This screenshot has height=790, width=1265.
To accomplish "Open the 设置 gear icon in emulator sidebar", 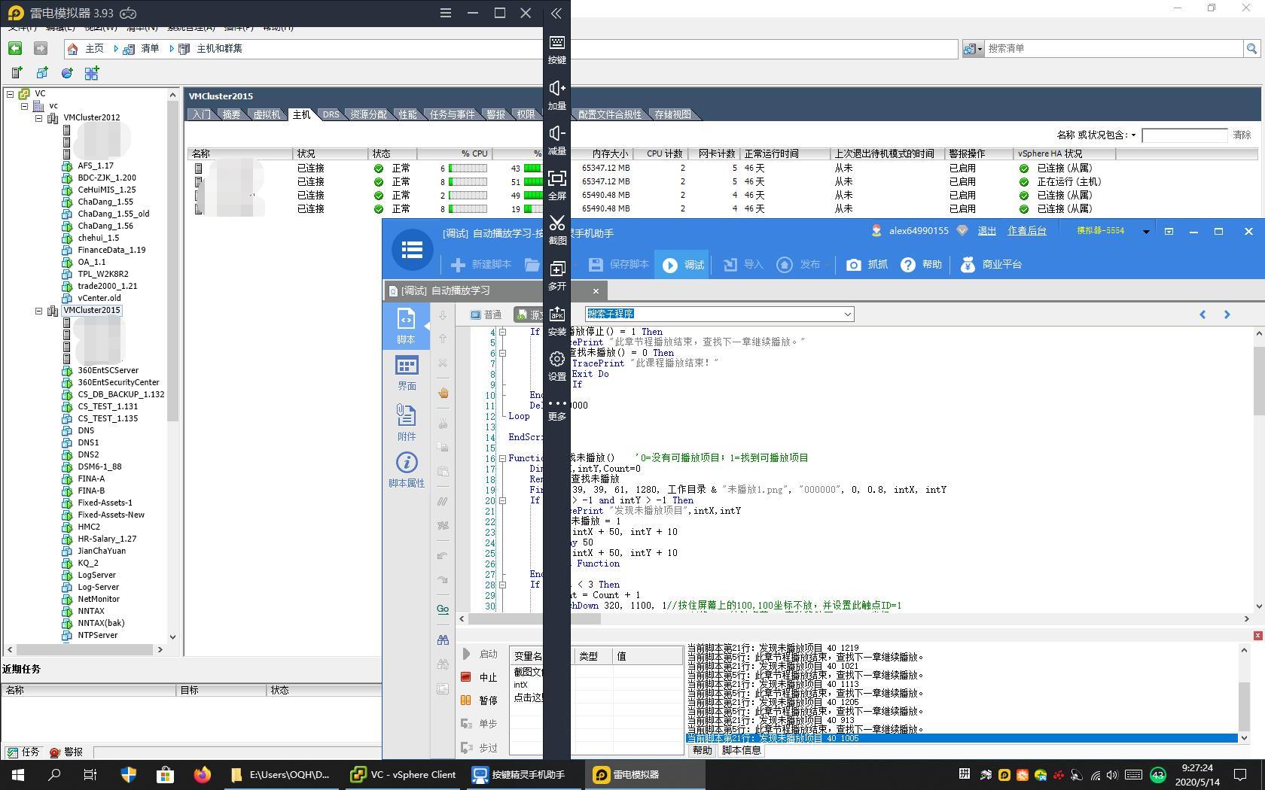I will coord(556,360).
